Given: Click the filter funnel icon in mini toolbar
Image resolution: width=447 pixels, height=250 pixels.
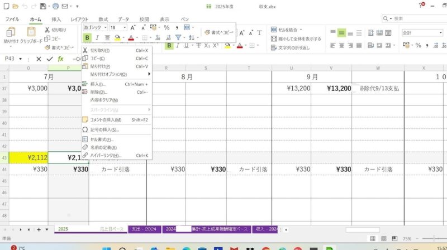Looking at the screenshot, I should click(178, 37).
